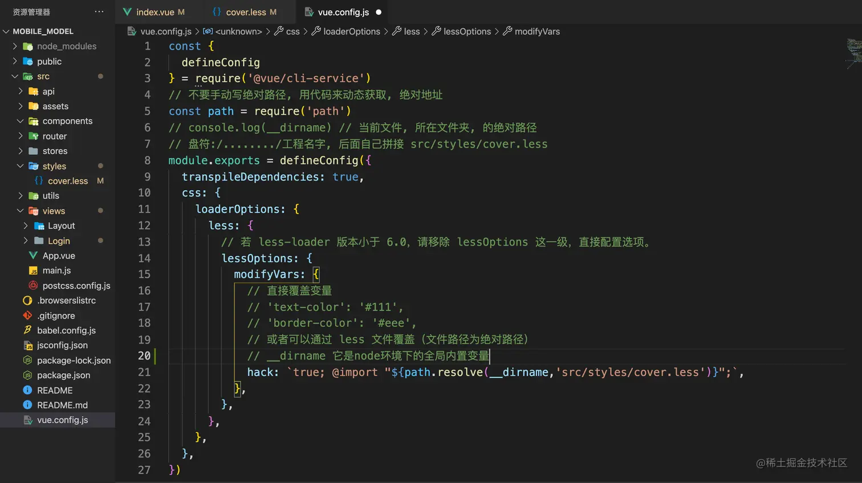
Task: Click the modifyVars breadcrumb segment
Action: tap(537, 31)
